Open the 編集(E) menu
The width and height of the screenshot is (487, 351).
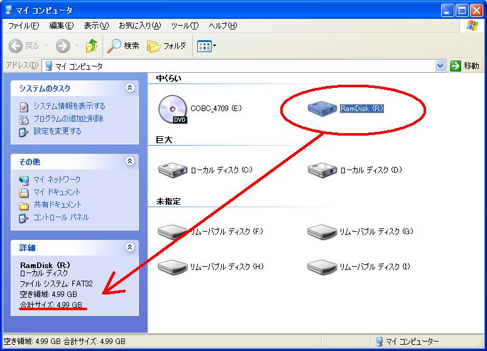point(61,26)
